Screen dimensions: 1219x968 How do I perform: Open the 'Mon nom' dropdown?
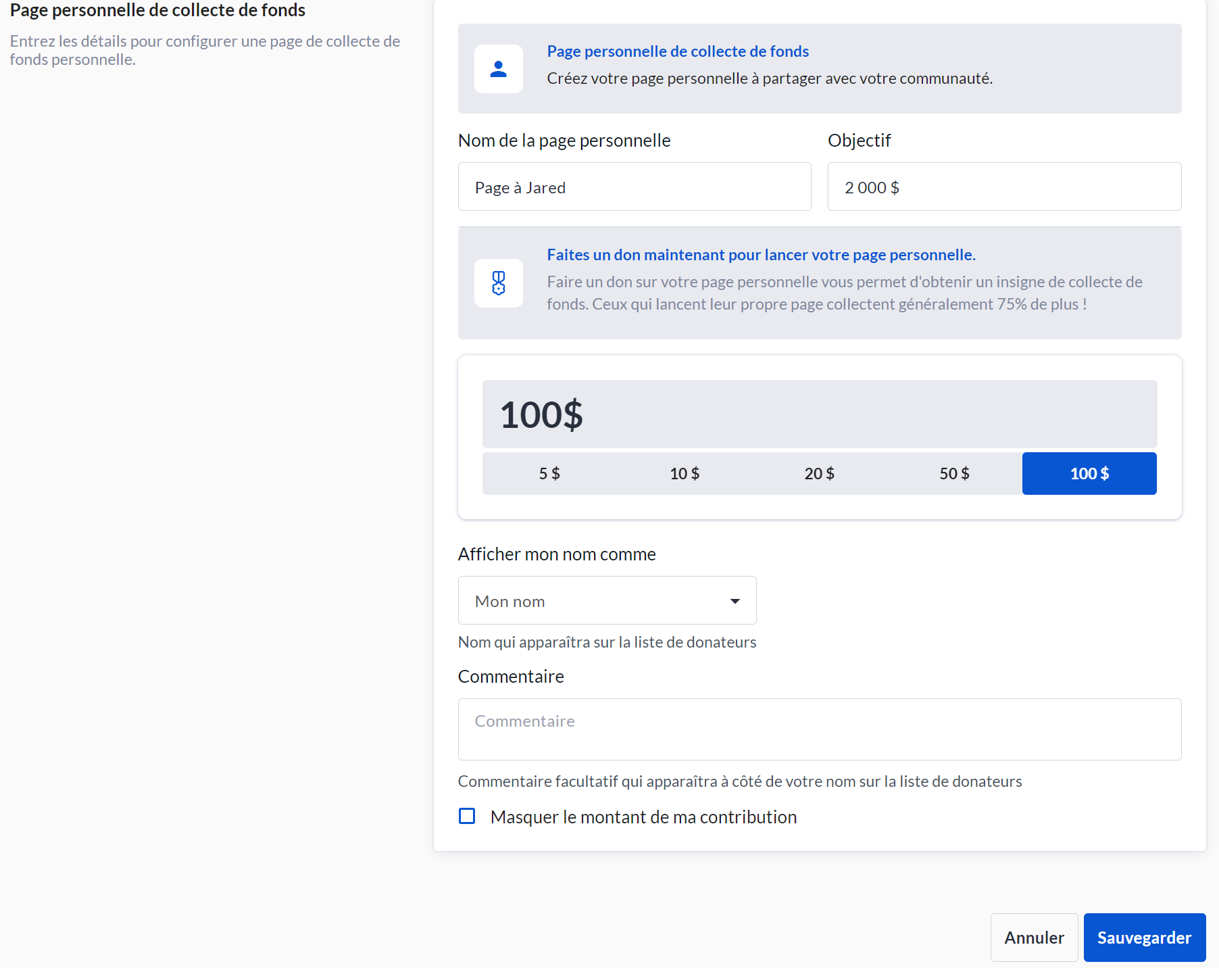[x=606, y=601]
